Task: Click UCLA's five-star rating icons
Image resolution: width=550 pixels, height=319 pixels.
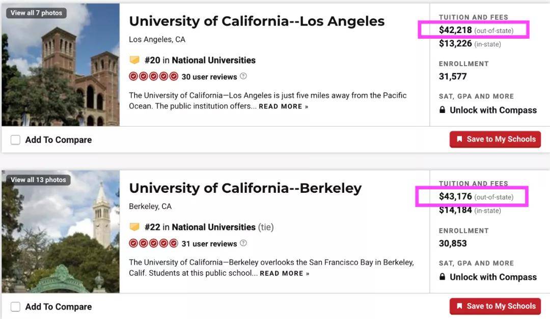Action: (153, 76)
